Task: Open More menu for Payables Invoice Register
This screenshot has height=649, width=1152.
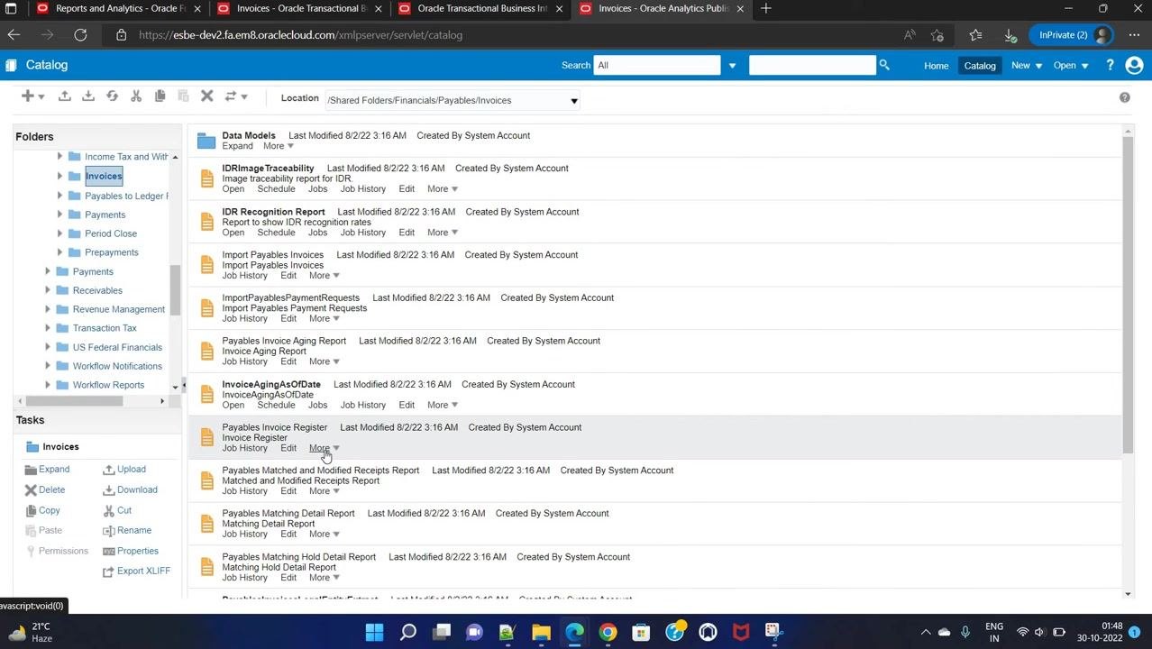Action: 325,448
